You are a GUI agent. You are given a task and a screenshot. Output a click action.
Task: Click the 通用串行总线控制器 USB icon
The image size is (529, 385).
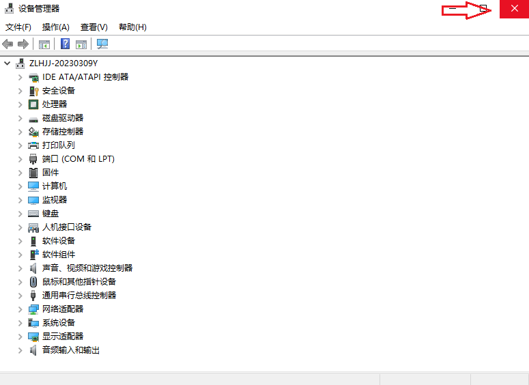click(x=33, y=296)
